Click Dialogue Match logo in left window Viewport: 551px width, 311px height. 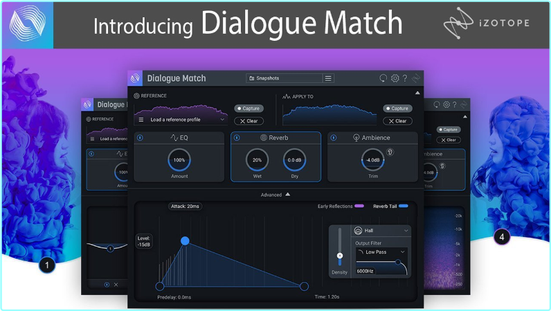click(x=87, y=104)
